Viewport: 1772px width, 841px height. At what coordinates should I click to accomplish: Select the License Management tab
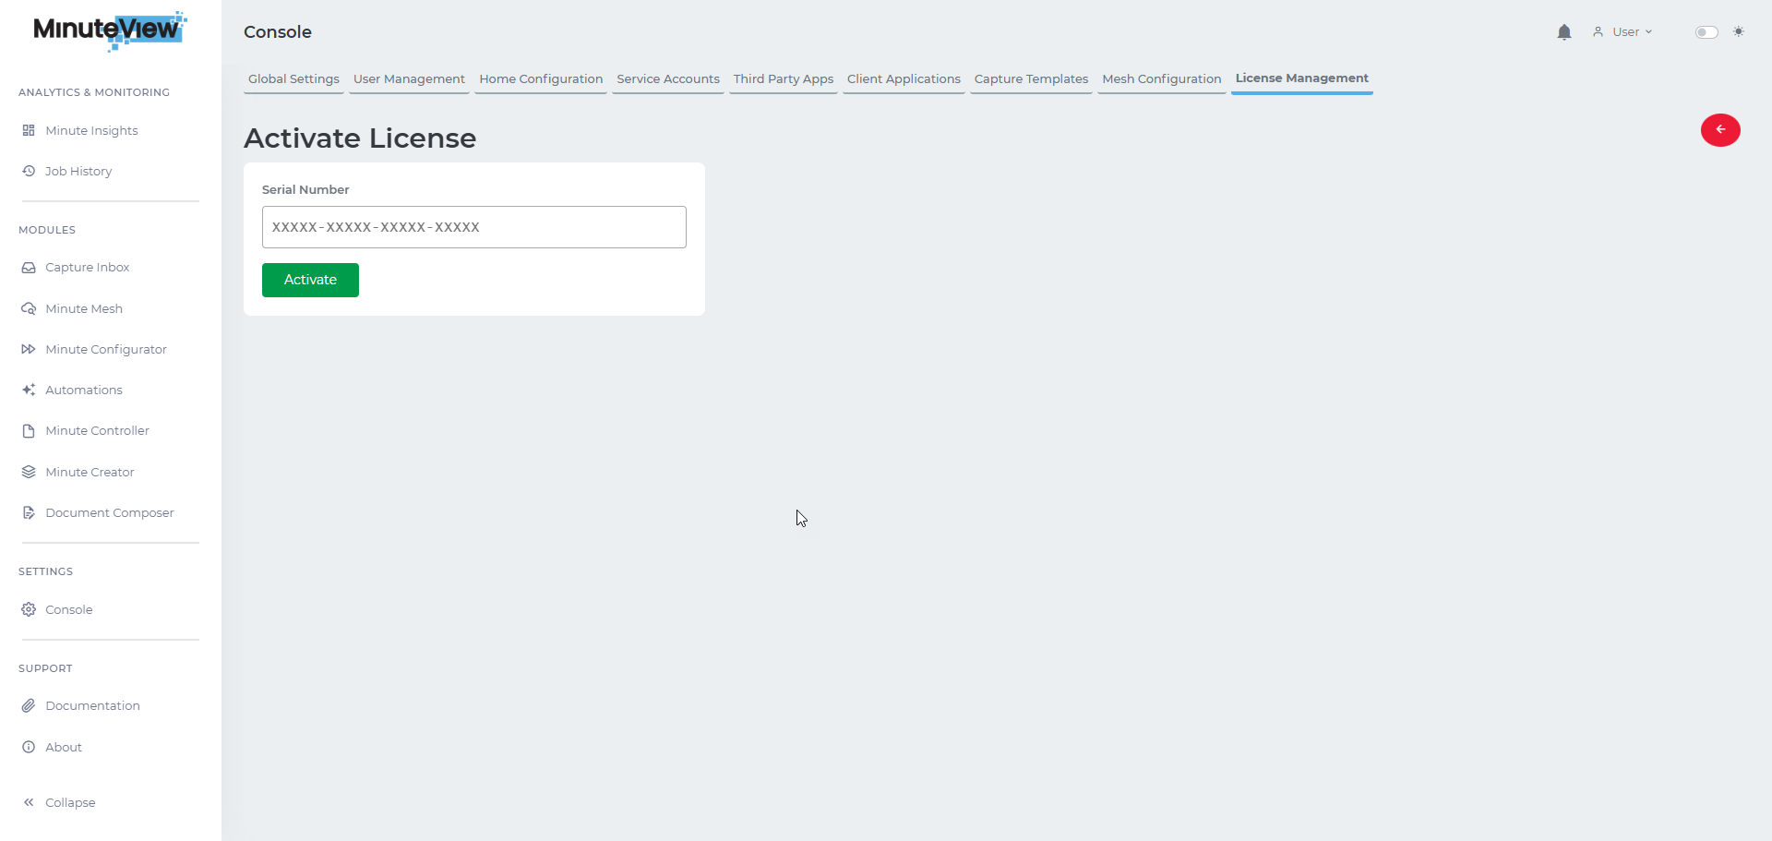(1302, 79)
